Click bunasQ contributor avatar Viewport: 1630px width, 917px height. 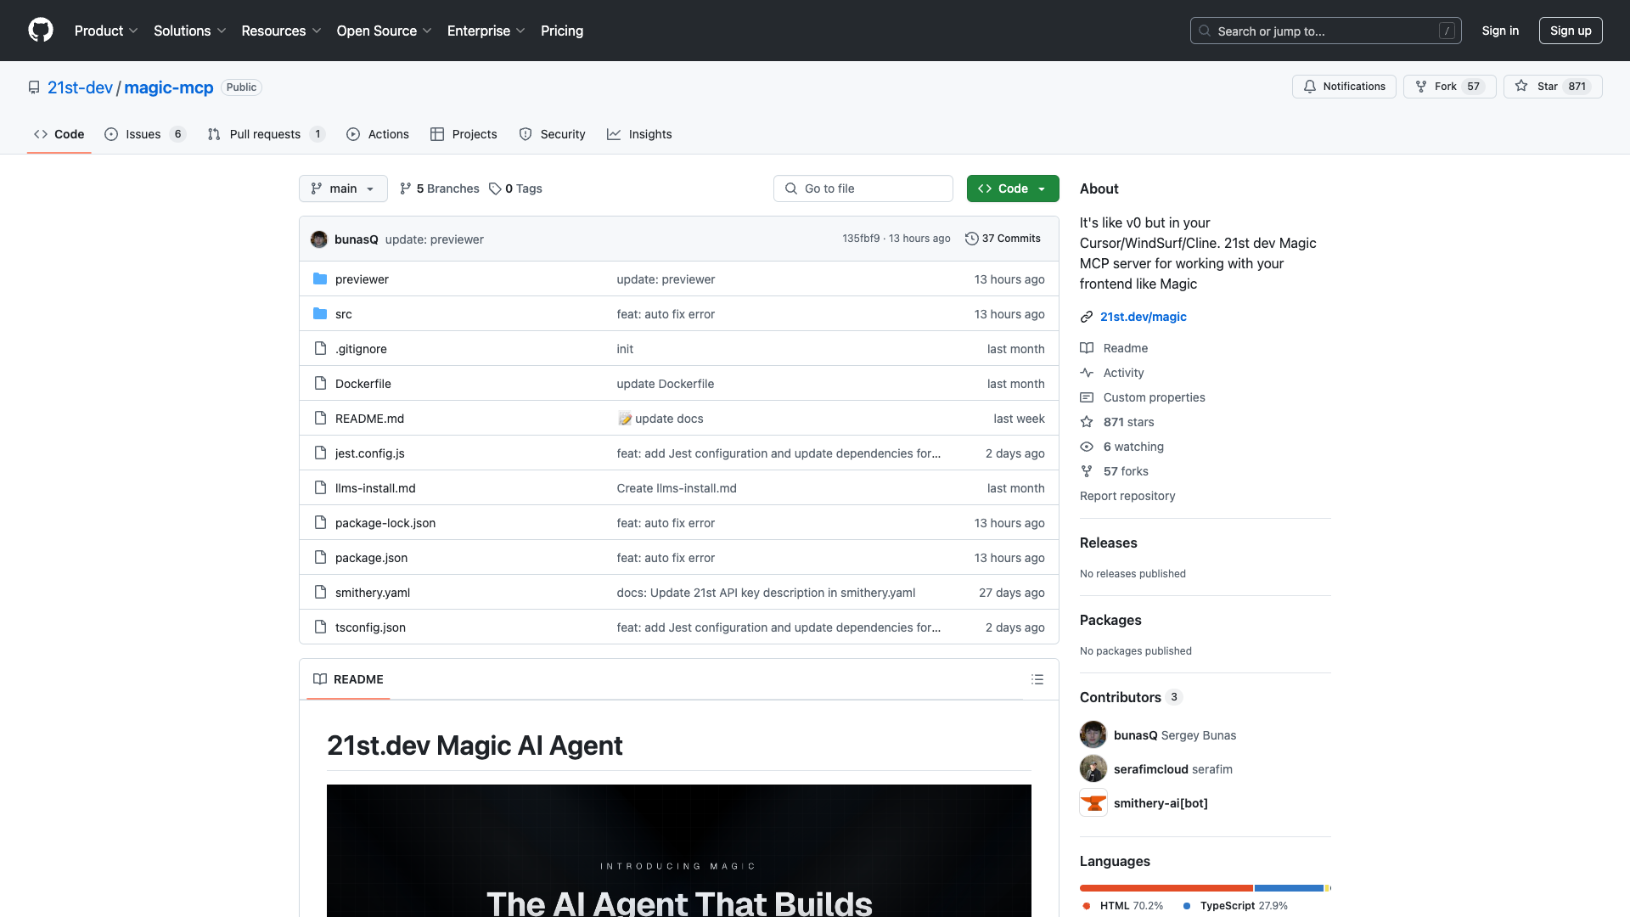pos(1093,734)
